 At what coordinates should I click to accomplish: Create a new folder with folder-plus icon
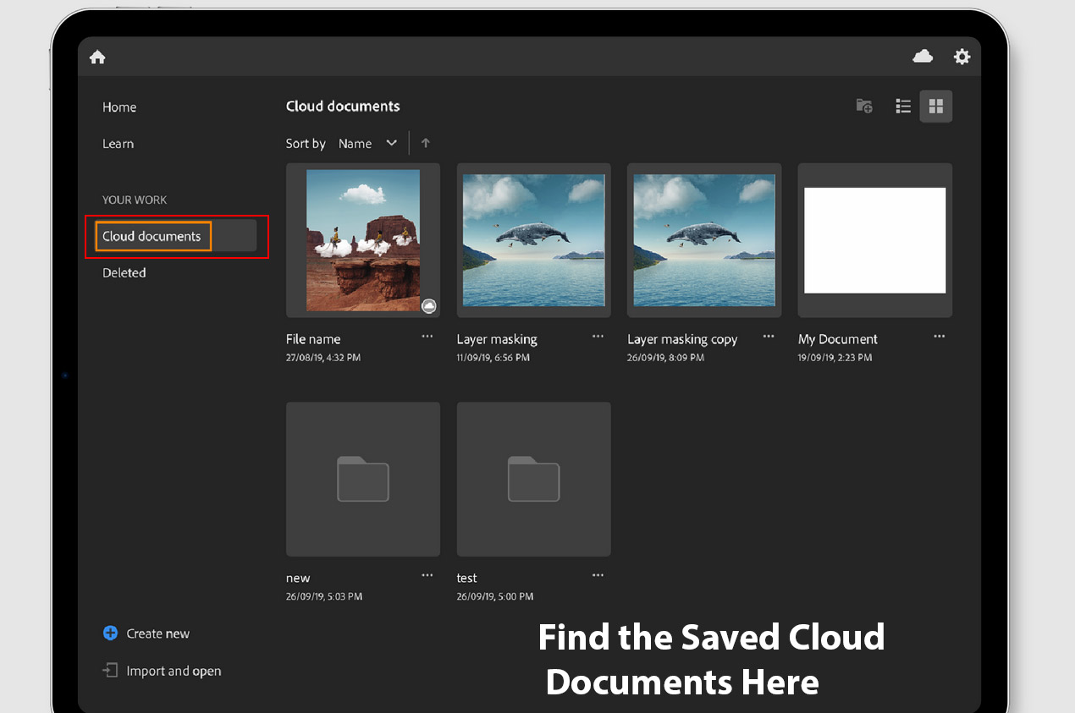863,106
